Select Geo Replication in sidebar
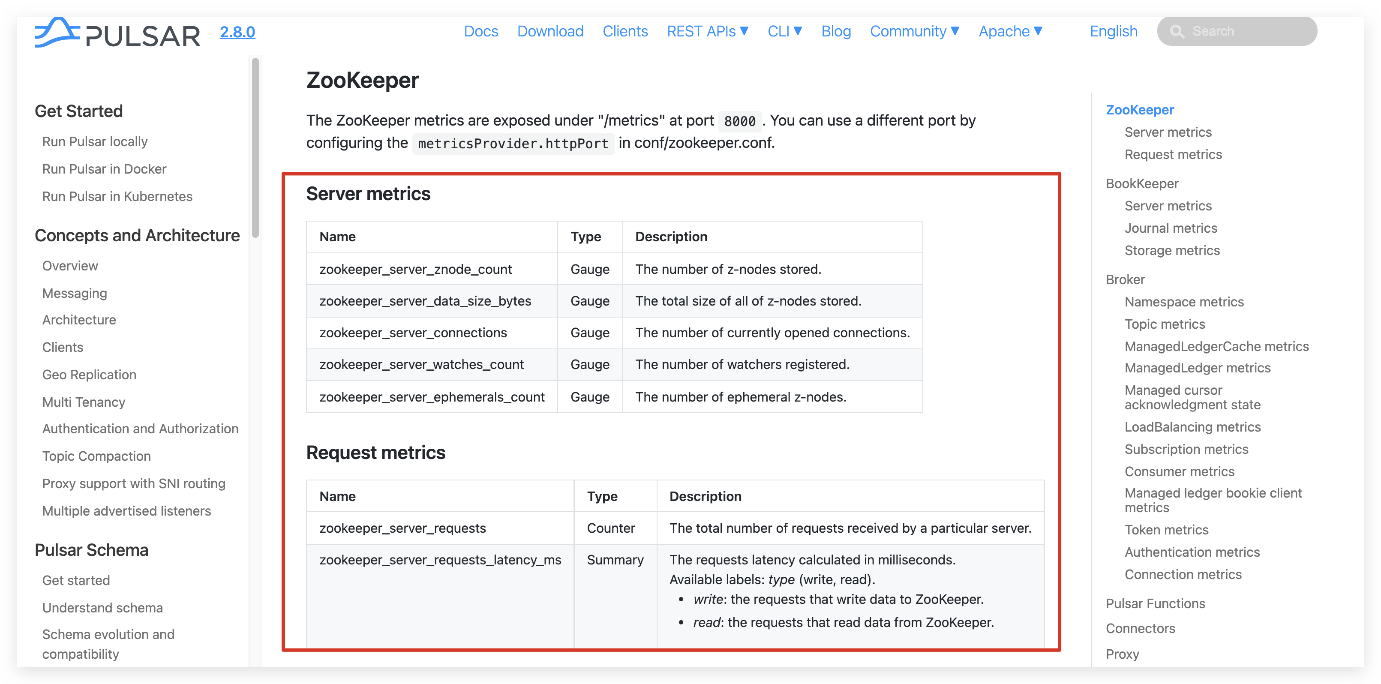Viewport: 1381px width, 684px height. 89,375
